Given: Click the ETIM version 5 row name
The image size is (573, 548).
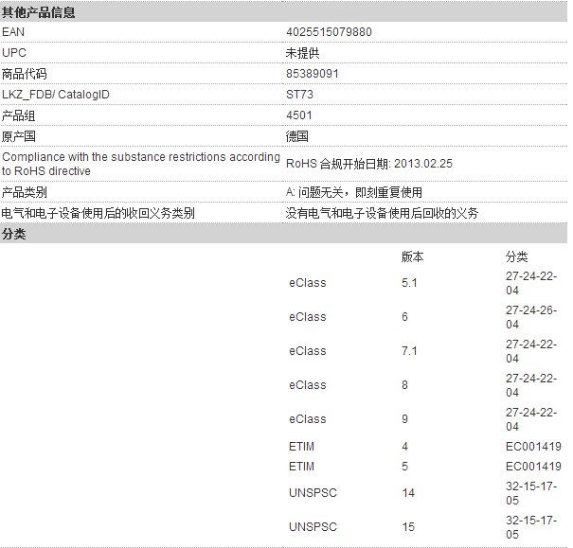Looking at the screenshot, I should point(301,467).
